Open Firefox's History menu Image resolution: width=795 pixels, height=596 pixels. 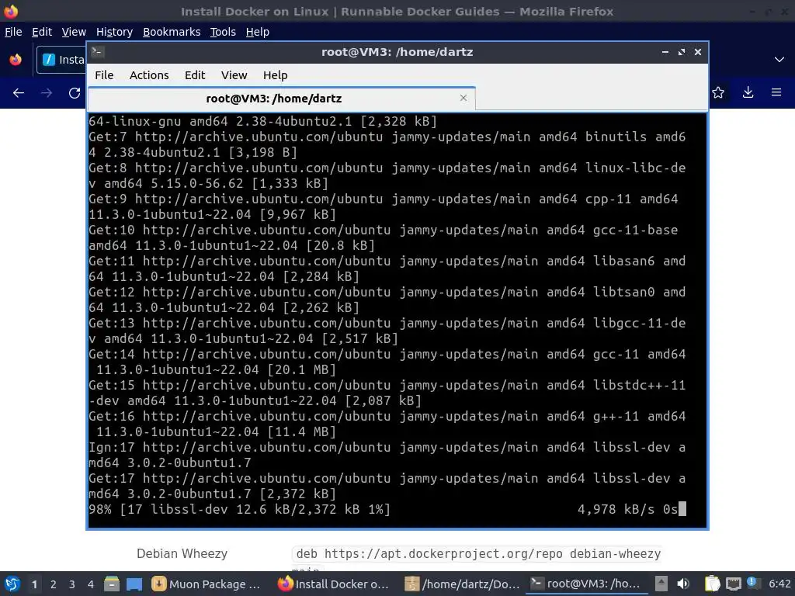point(114,32)
